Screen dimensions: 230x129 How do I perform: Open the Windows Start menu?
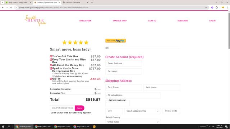tap(3, 126)
